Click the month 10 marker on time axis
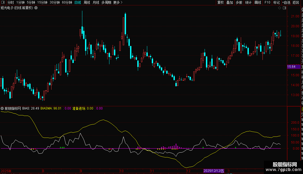The height and width of the screenshot is (174, 303). pyautogui.click(x=121, y=171)
